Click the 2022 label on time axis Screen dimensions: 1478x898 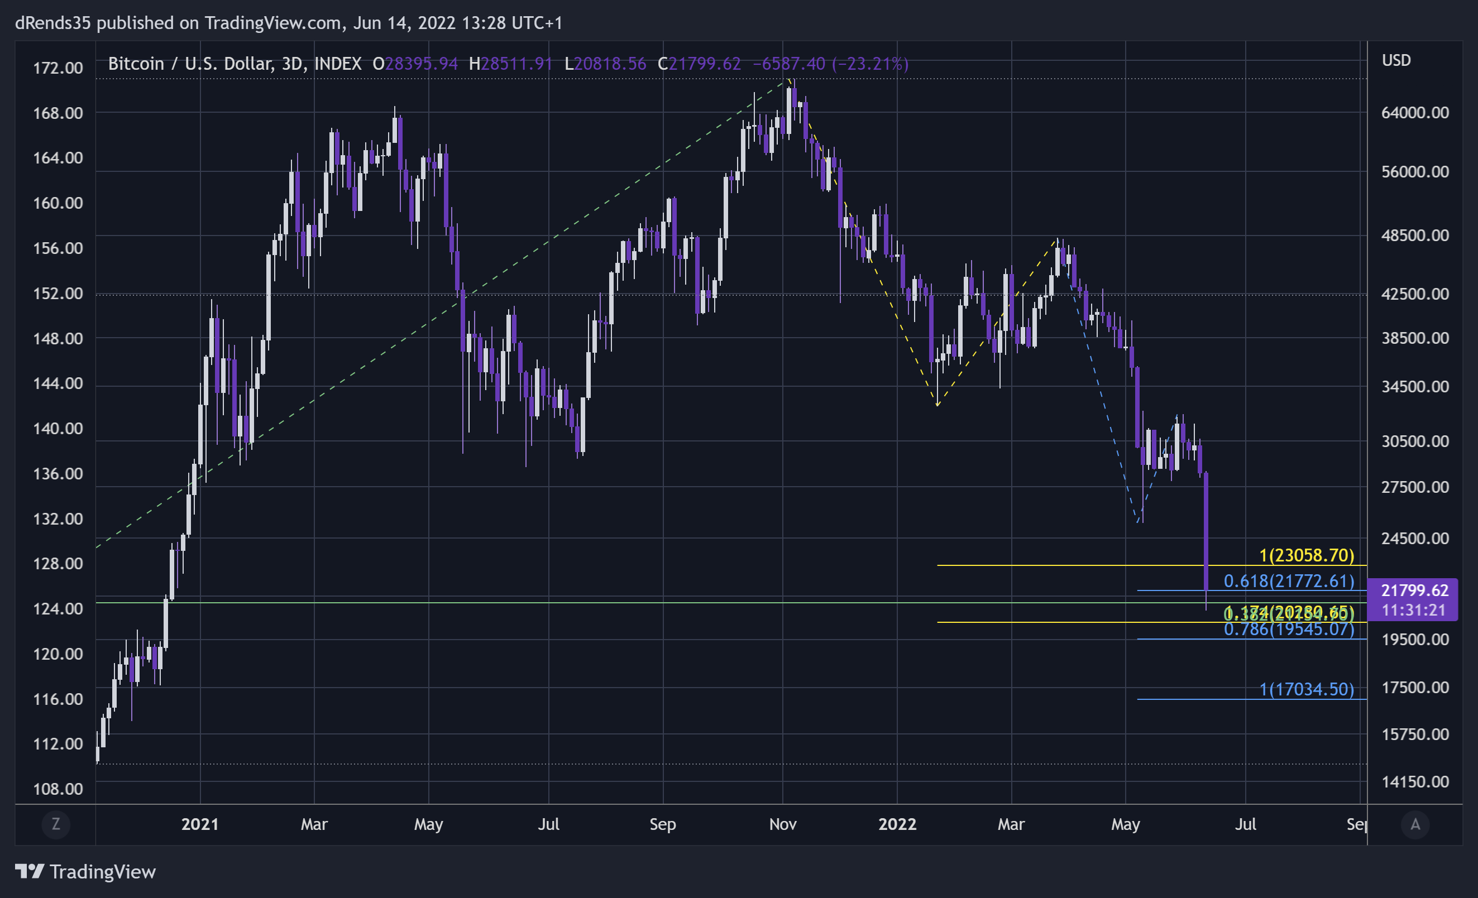[x=897, y=824]
